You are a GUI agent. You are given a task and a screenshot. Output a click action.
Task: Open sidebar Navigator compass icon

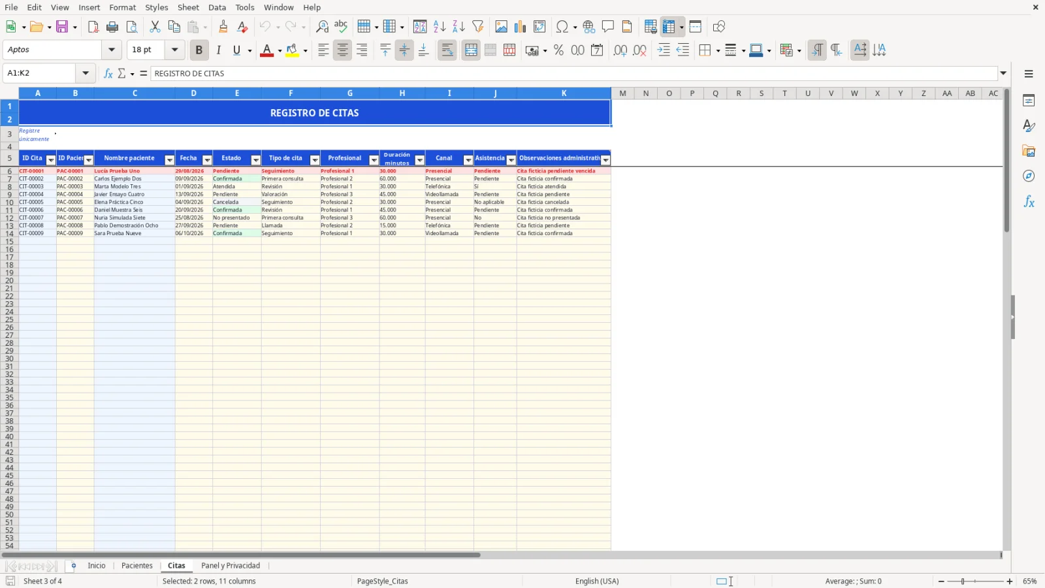pyautogui.click(x=1029, y=176)
